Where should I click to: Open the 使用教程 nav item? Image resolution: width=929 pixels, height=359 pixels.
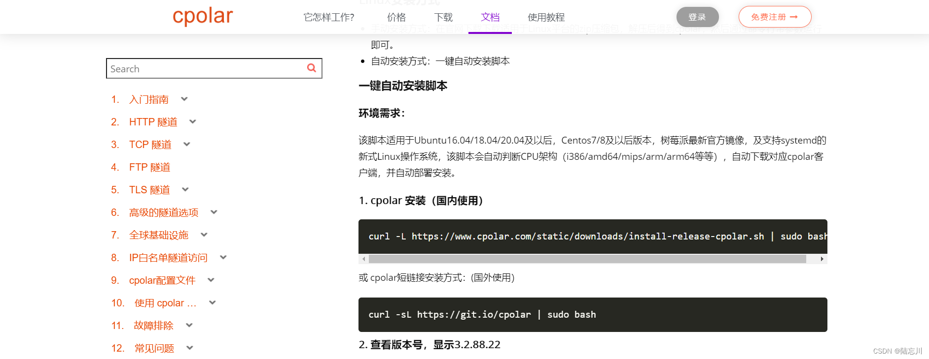pos(546,17)
